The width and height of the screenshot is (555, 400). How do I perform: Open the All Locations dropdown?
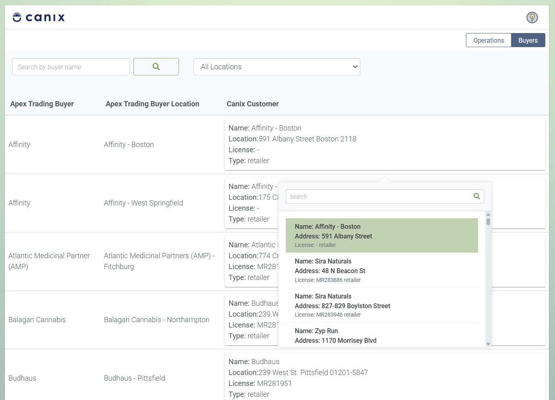(276, 67)
